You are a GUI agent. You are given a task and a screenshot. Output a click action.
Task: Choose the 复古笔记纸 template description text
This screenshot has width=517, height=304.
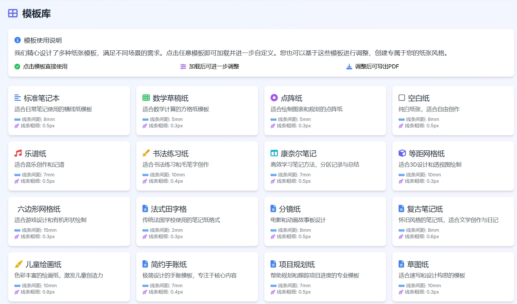448,220
